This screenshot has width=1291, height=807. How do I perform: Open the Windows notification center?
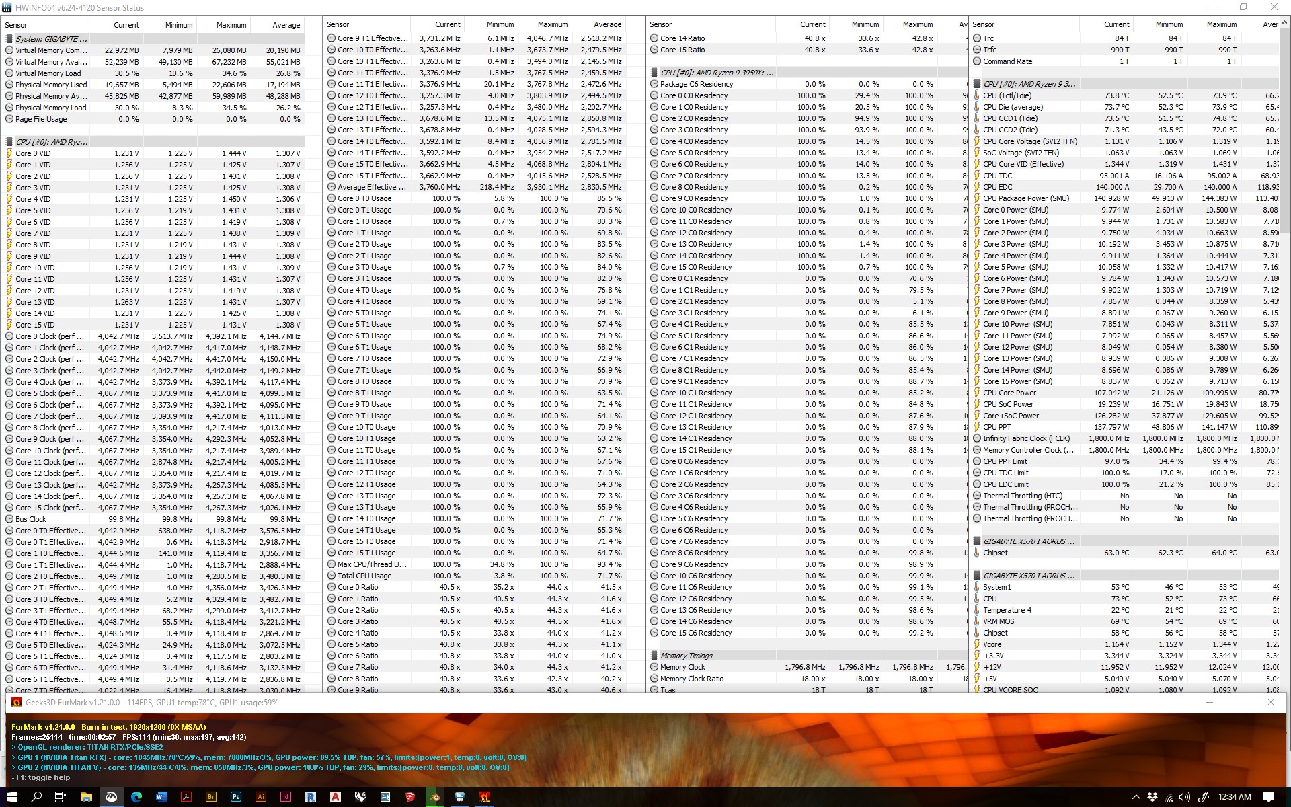[1269, 797]
